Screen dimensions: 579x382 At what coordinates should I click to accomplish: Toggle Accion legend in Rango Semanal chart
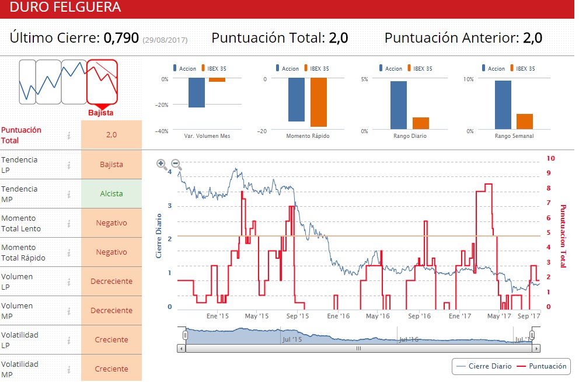[x=493, y=68]
